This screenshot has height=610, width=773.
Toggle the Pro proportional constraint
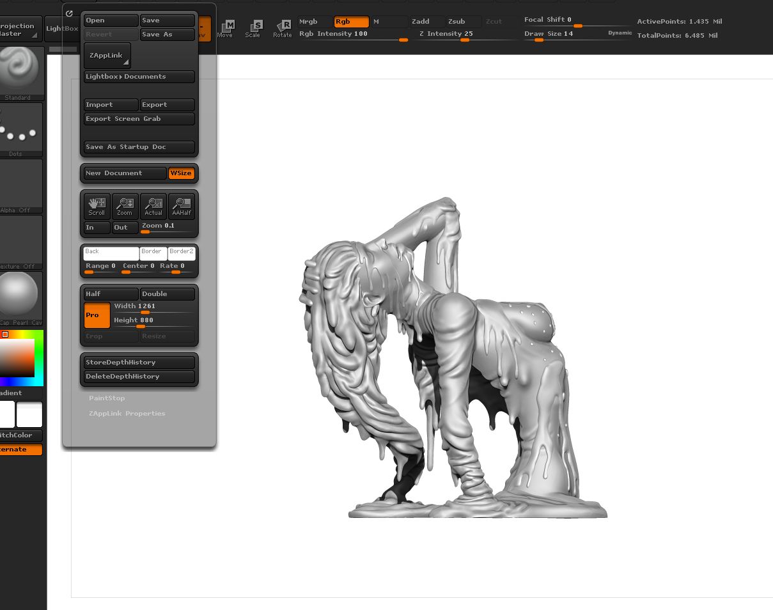(x=97, y=315)
